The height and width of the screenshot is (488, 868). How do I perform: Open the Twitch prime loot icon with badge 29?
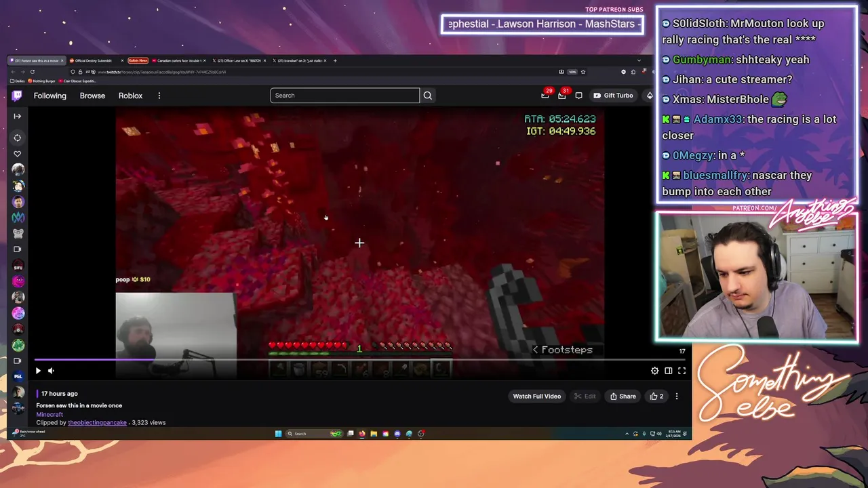point(545,96)
